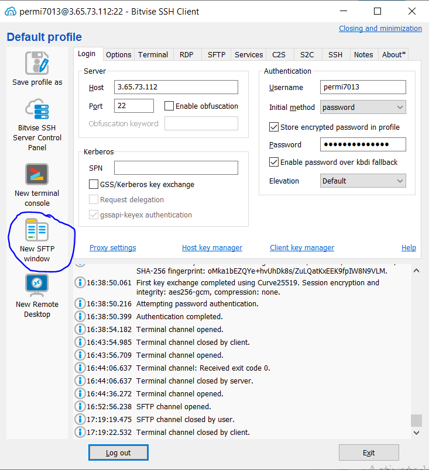
Task: Click the Username input field
Action: point(363,87)
